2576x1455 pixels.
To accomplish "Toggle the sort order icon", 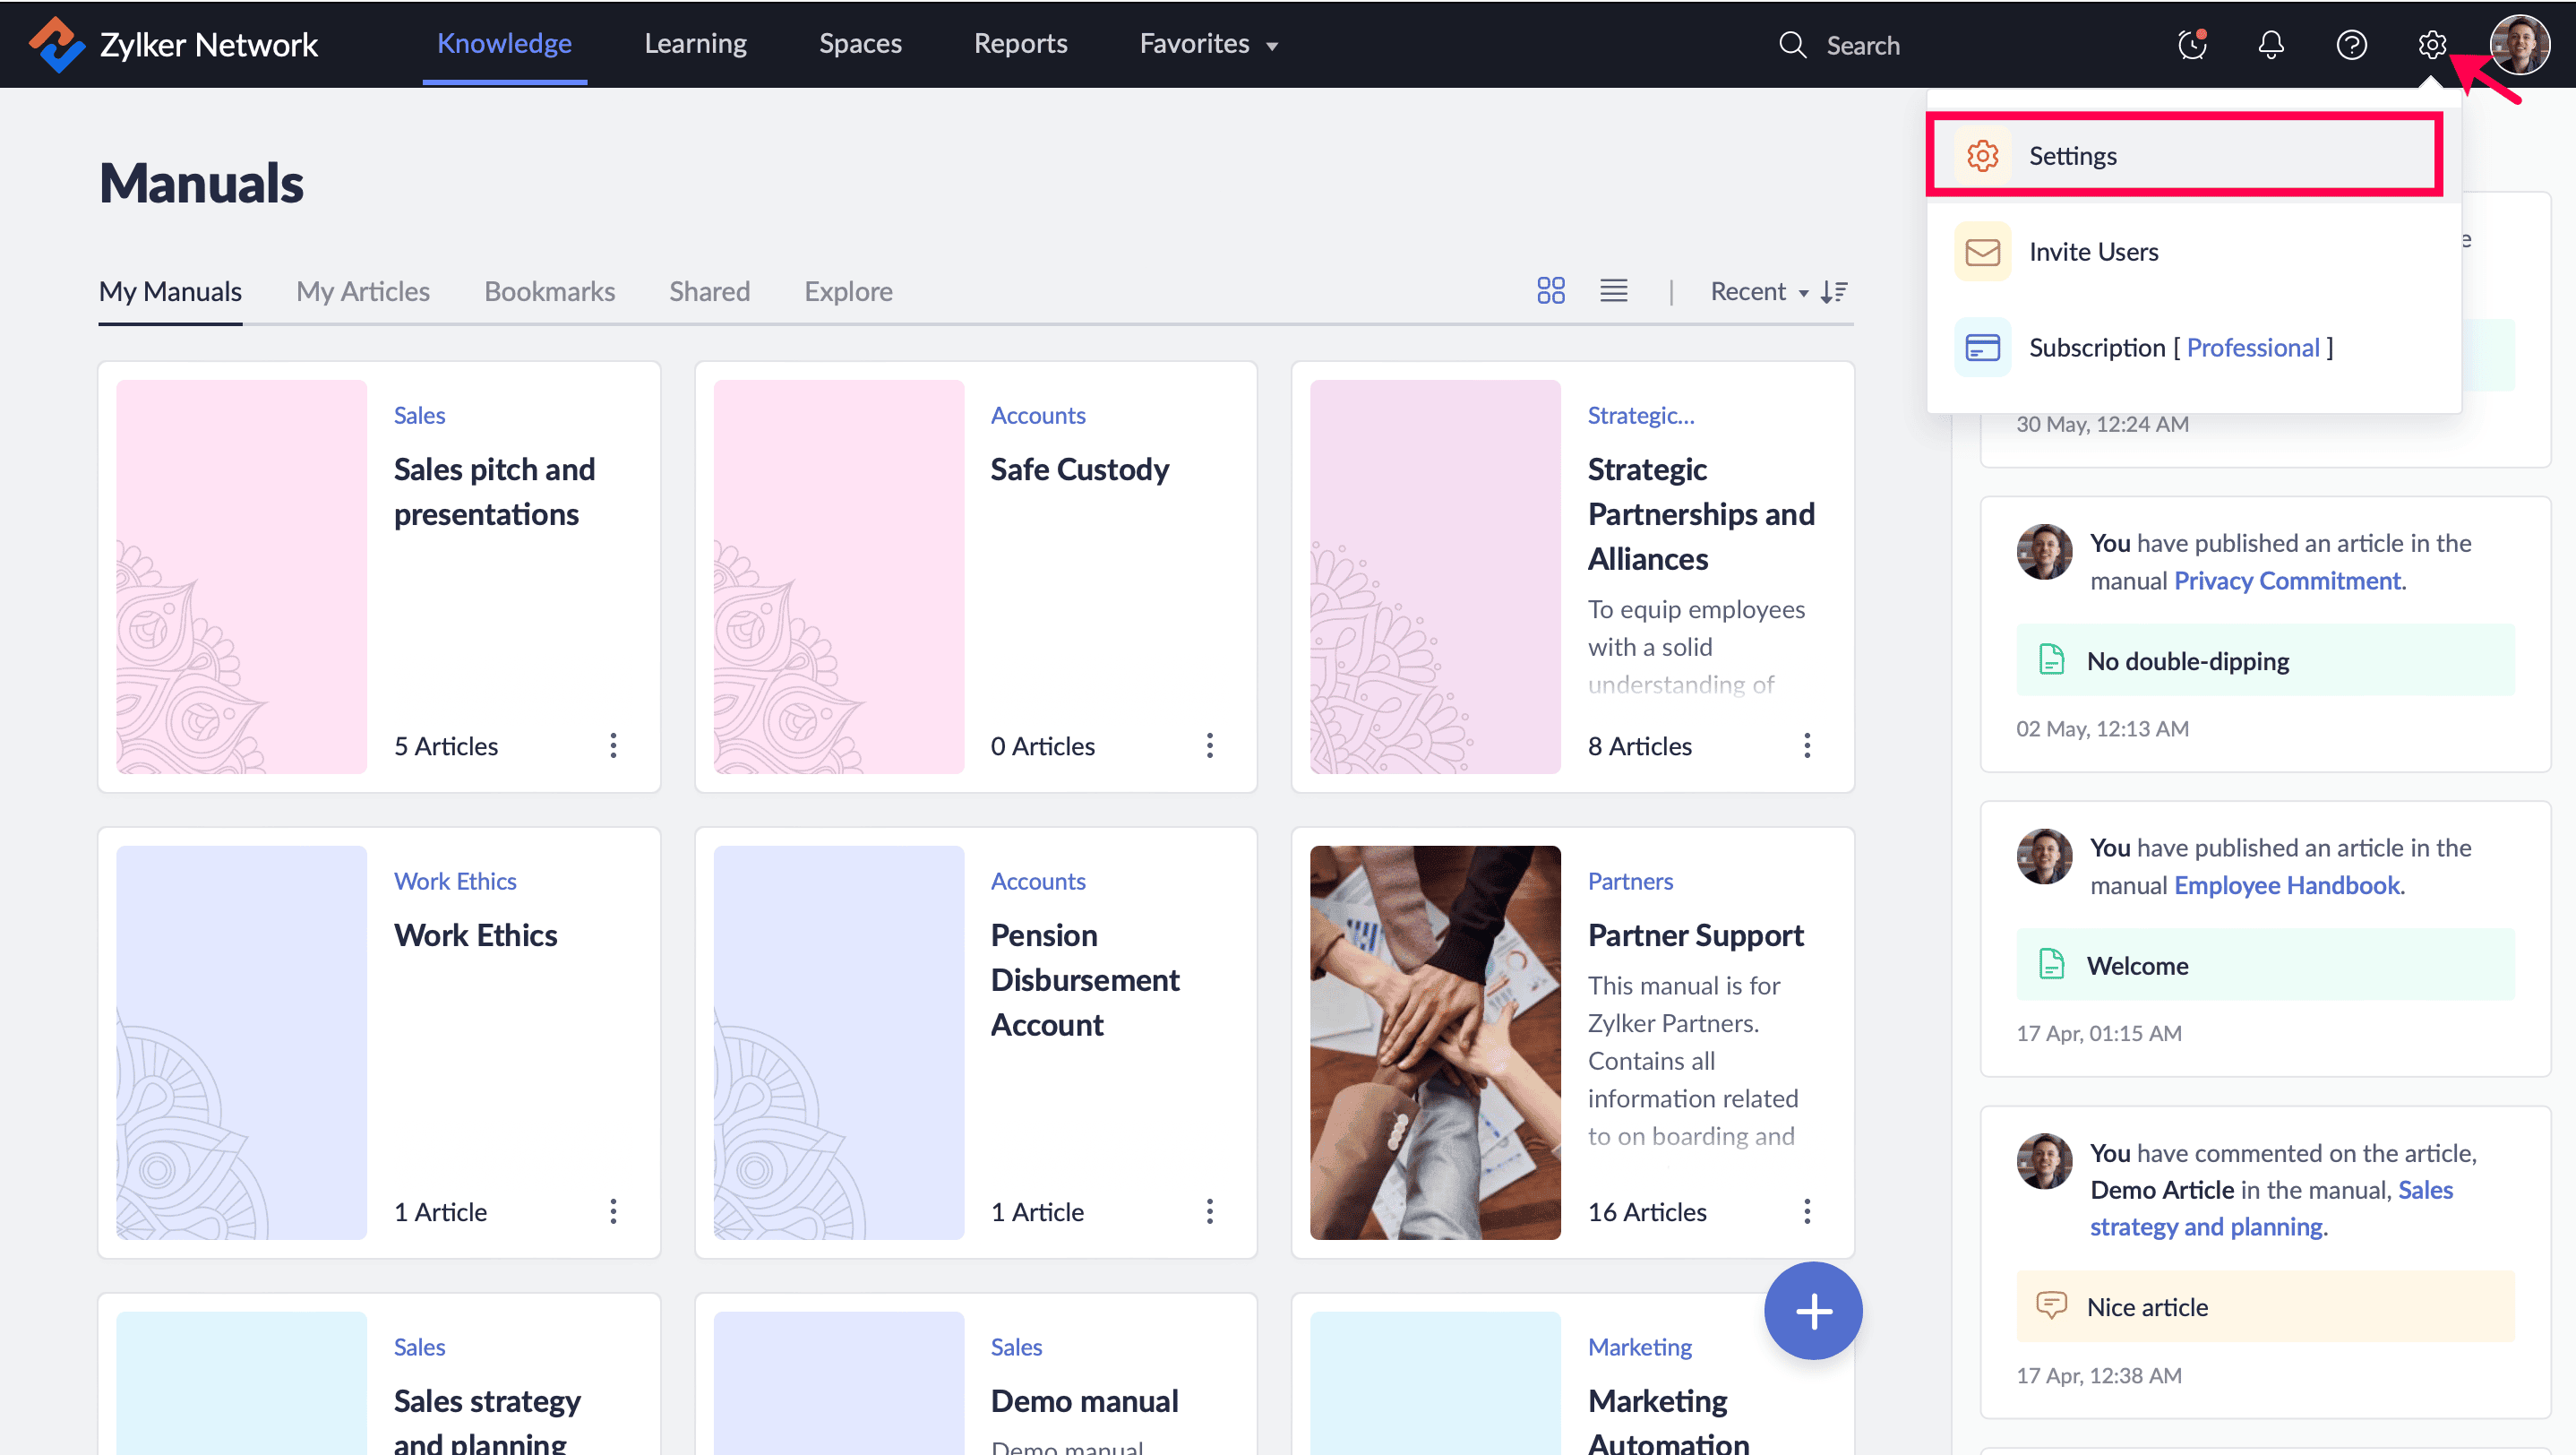I will click(1834, 291).
